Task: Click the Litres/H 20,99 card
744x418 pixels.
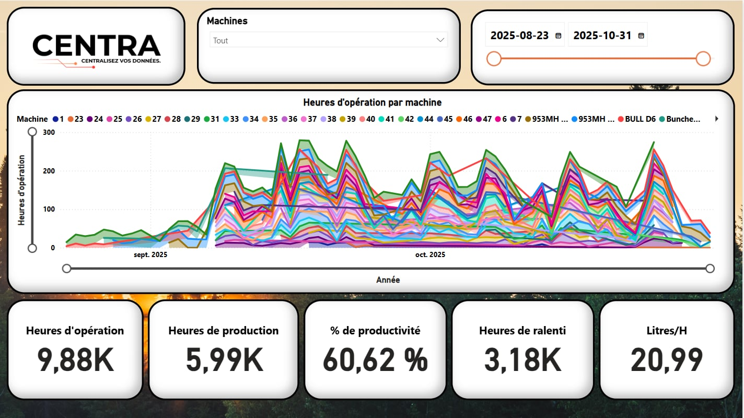Action: click(x=667, y=350)
